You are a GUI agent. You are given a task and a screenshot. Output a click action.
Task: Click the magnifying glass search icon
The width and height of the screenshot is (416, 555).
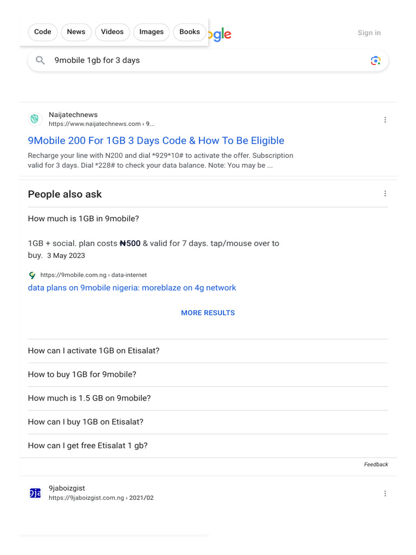40,61
